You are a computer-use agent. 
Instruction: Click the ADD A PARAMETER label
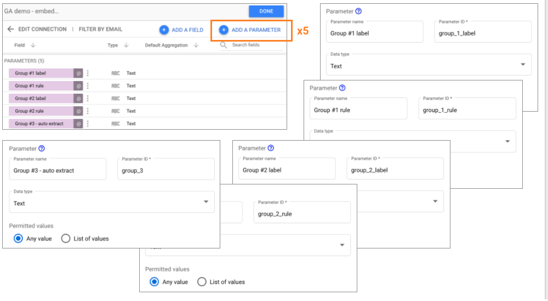coord(256,30)
